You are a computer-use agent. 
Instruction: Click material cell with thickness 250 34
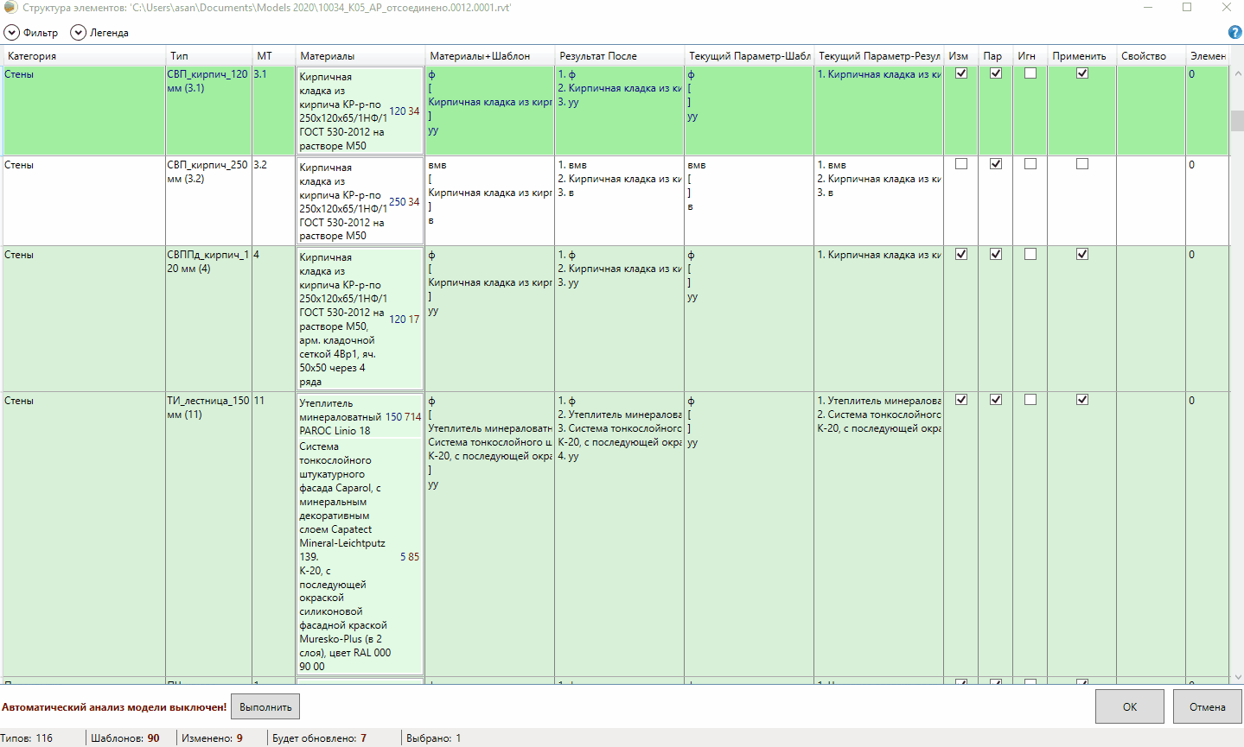pos(360,201)
